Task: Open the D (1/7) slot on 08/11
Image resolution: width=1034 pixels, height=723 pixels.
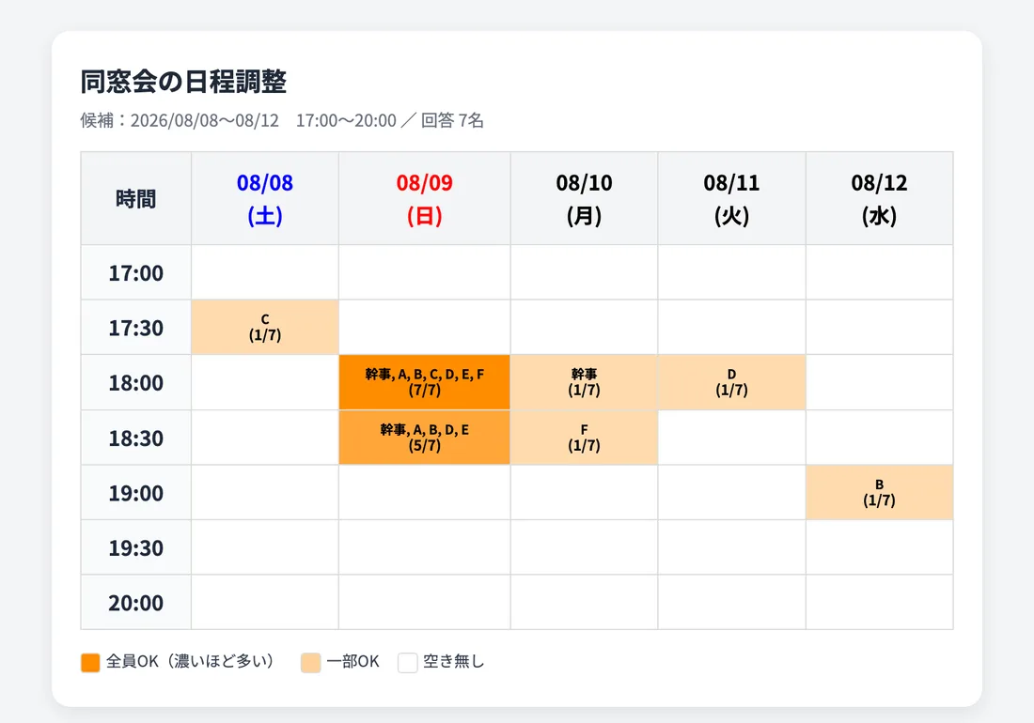Action: point(732,382)
